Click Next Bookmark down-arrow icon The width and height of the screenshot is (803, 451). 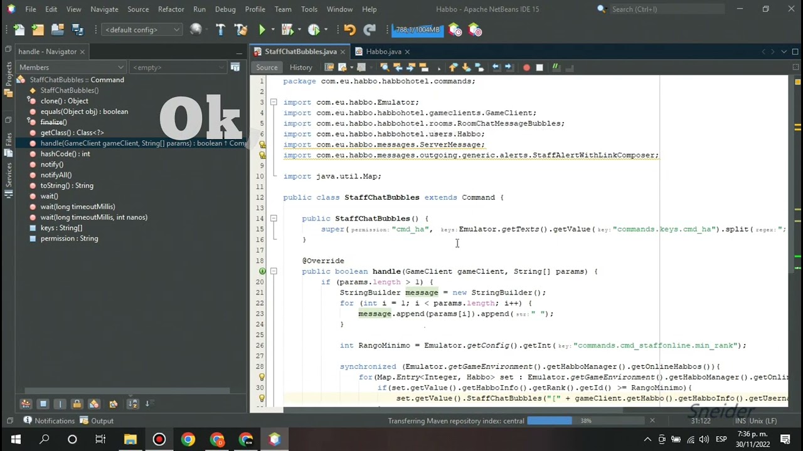[466, 67]
